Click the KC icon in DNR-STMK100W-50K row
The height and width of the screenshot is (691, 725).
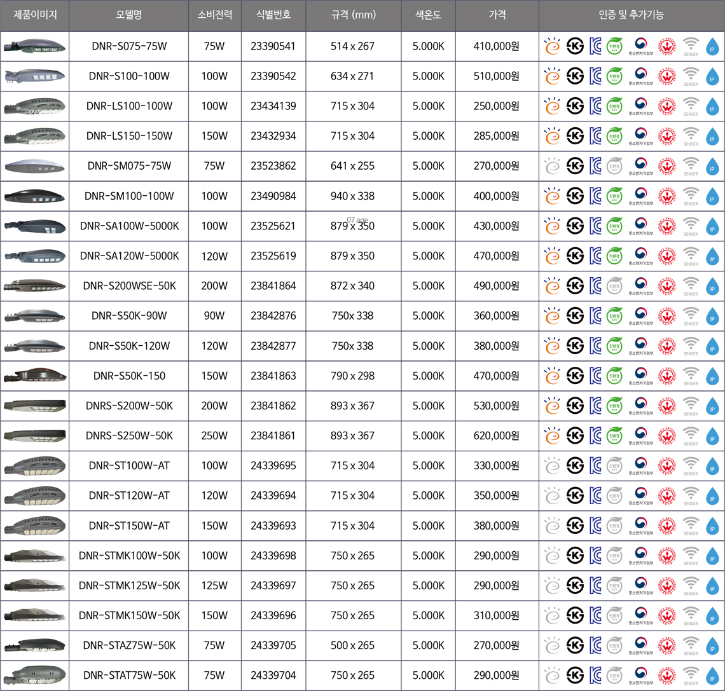tap(595, 556)
